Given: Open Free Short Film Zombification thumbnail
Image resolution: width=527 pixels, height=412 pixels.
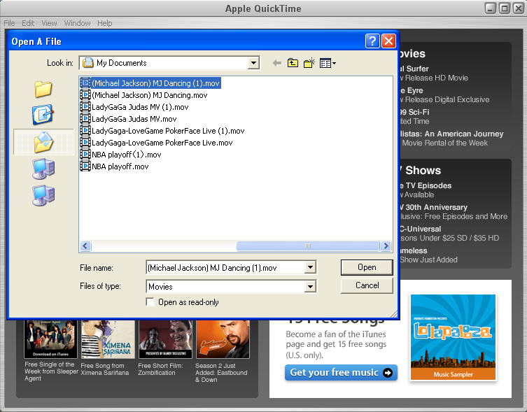Looking at the screenshot, I should click(165, 339).
